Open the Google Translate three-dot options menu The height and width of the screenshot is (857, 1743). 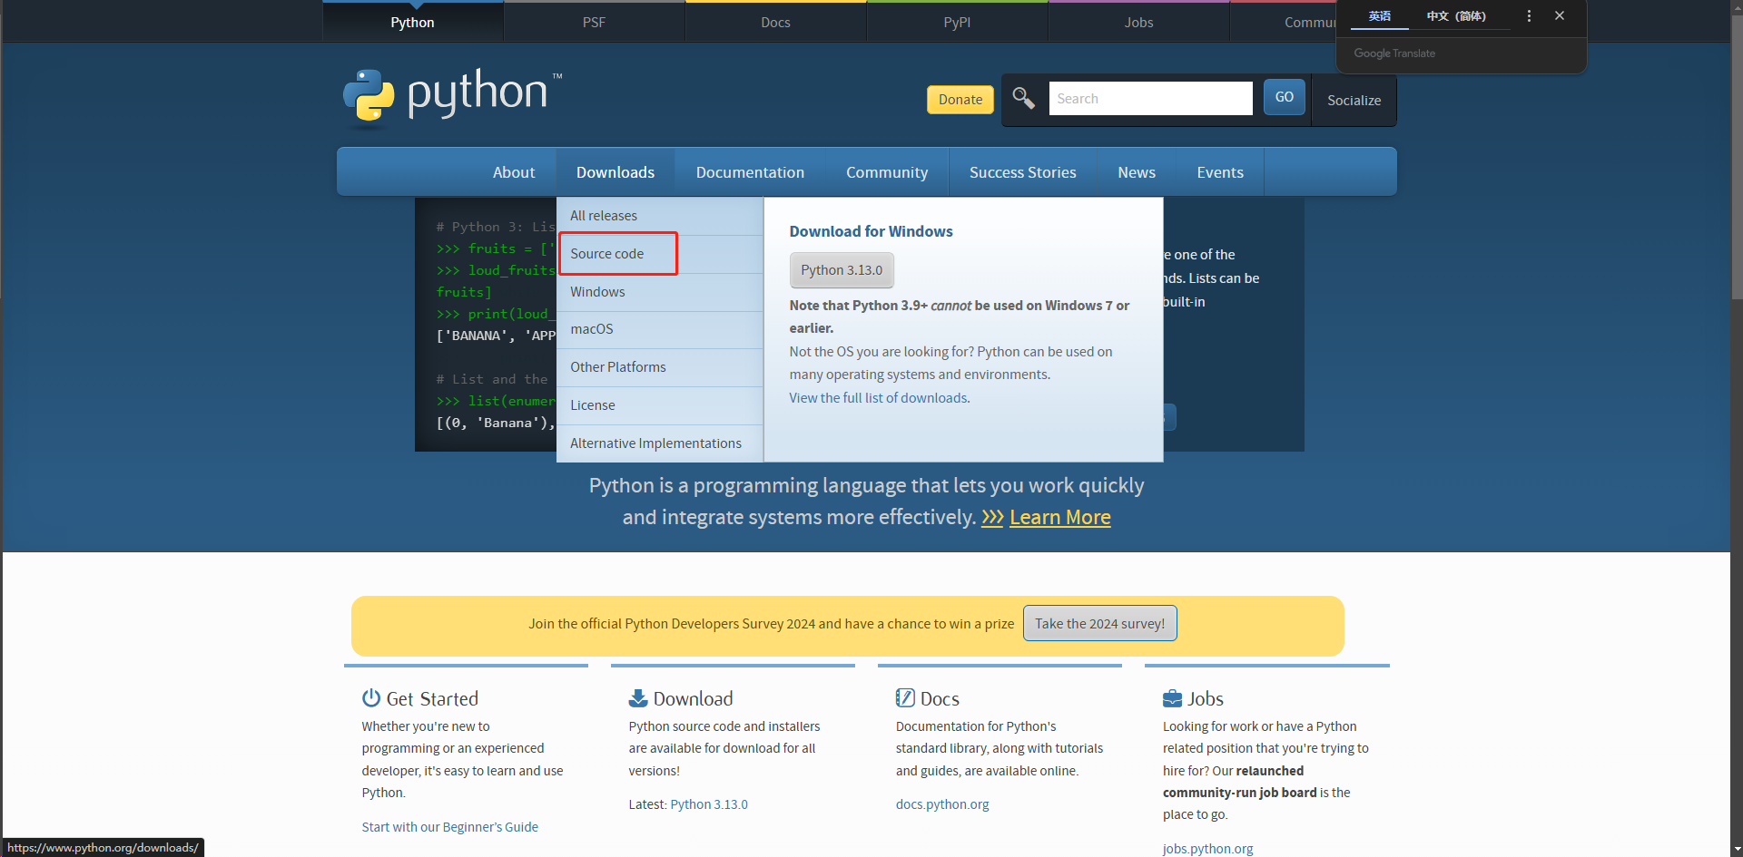1529,16
